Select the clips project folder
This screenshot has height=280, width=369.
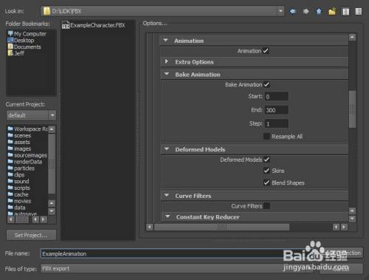coord(16,175)
